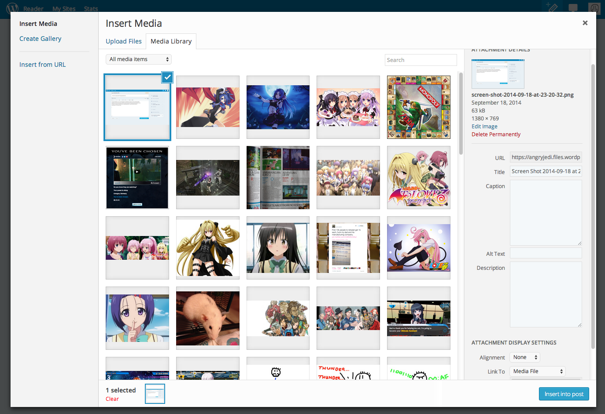
Task: Click inside the media Search box
Action: 421,60
